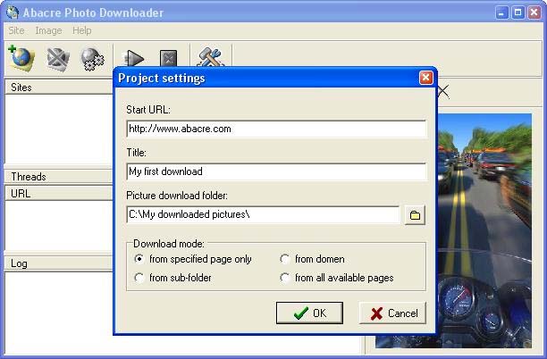547x359 pixels.
Task: Stop download with the stop icon
Action: click(168, 59)
